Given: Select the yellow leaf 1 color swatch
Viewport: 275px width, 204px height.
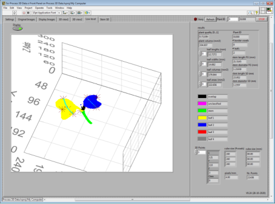Looking at the screenshot, I should click(202, 118).
